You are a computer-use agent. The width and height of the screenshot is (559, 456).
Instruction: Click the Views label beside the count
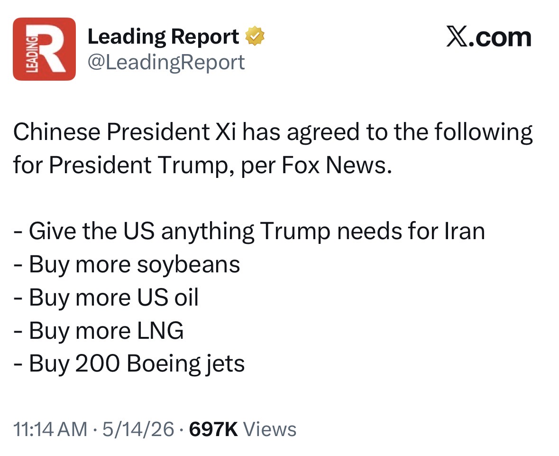[269, 429]
